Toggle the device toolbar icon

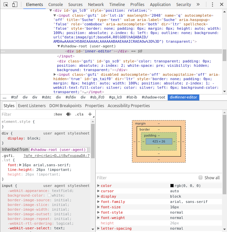(15, 5)
